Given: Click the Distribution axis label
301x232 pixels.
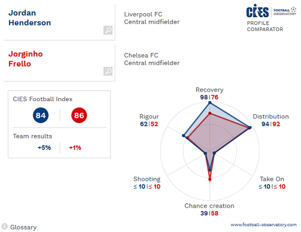Looking at the screenshot, I should [271, 117].
